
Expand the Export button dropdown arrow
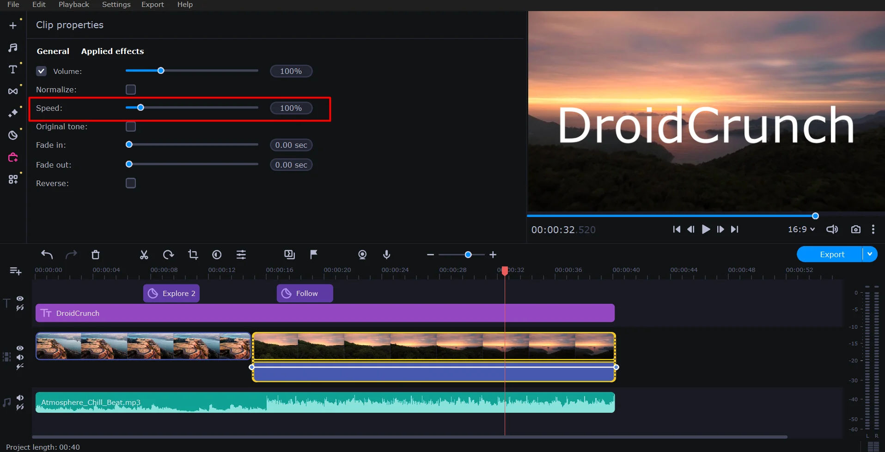pyautogui.click(x=870, y=254)
